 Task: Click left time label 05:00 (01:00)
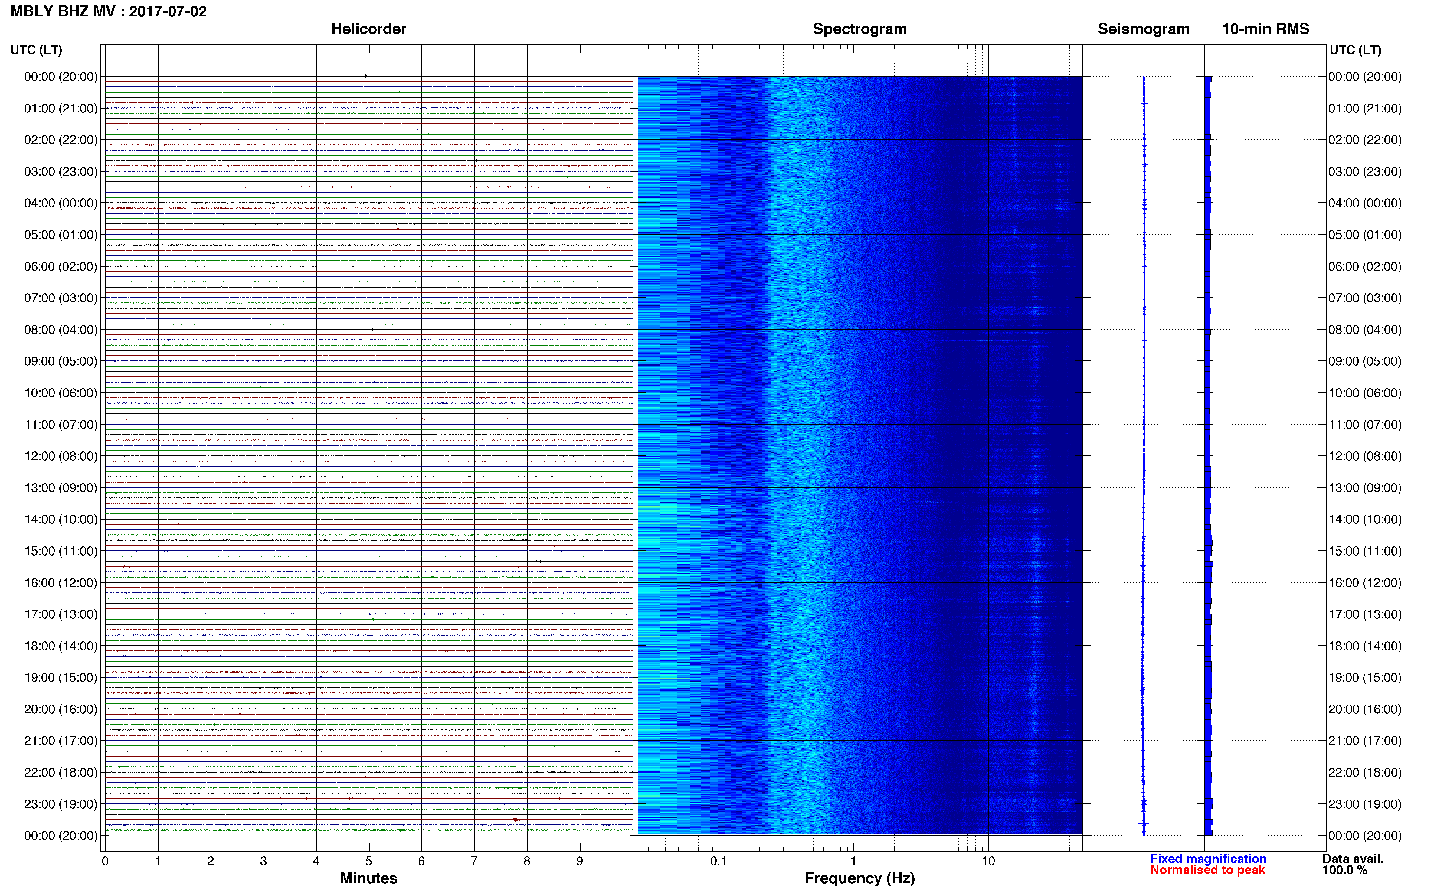[x=61, y=235]
